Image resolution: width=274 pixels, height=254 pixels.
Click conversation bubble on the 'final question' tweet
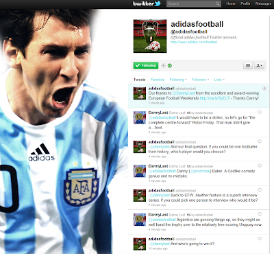click(x=260, y=141)
